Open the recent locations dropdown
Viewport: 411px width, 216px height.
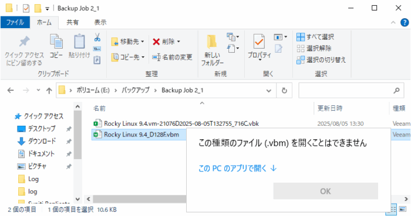38,90
